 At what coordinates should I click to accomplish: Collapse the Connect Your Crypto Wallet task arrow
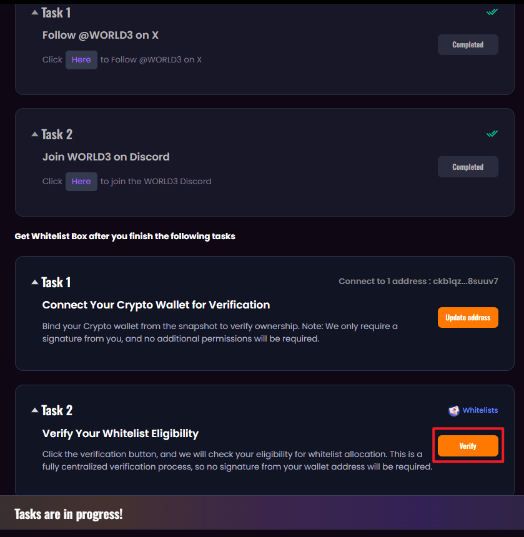pyautogui.click(x=35, y=282)
